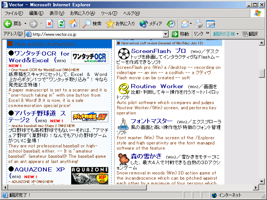Image resolution: width=267 pixels, height=200 pixels.
Task: Click the ScreenFlash film reel icon
Action: (124, 54)
